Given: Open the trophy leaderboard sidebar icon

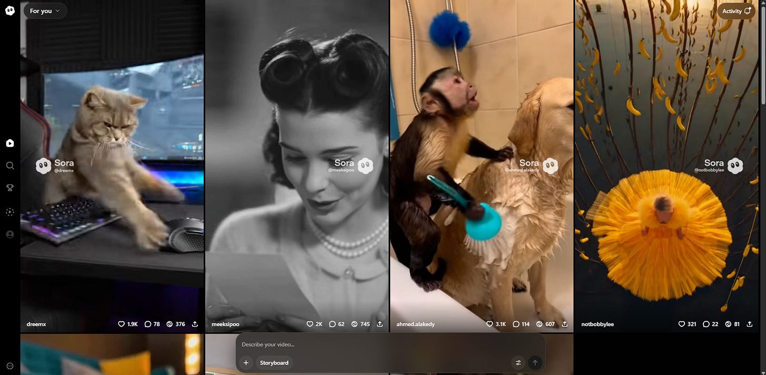Looking at the screenshot, I should [x=10, y=187].
